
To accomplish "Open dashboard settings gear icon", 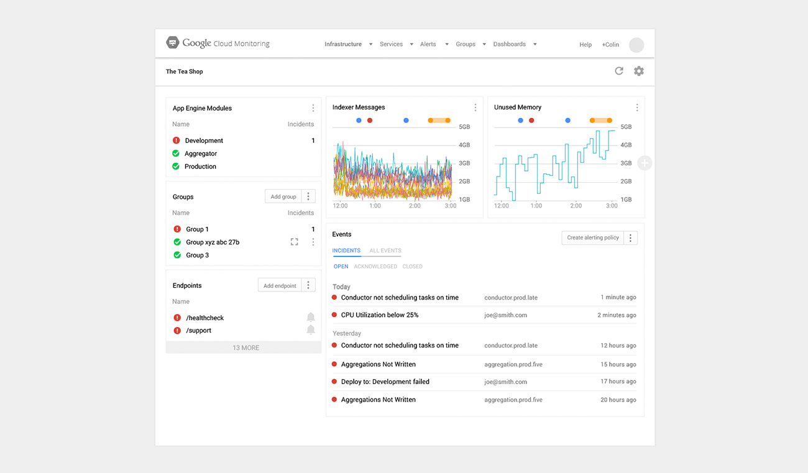I will [x=638, y=71].
